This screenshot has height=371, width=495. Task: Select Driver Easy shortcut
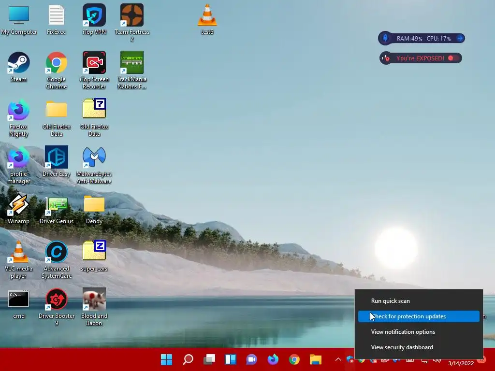(56, 161)
